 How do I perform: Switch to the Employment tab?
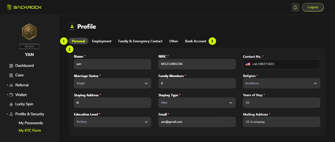coord(102,41)
